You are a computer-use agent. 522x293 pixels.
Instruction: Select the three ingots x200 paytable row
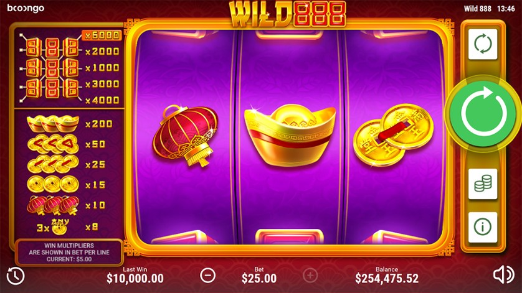pyautogui.click(x=70, y=124)
